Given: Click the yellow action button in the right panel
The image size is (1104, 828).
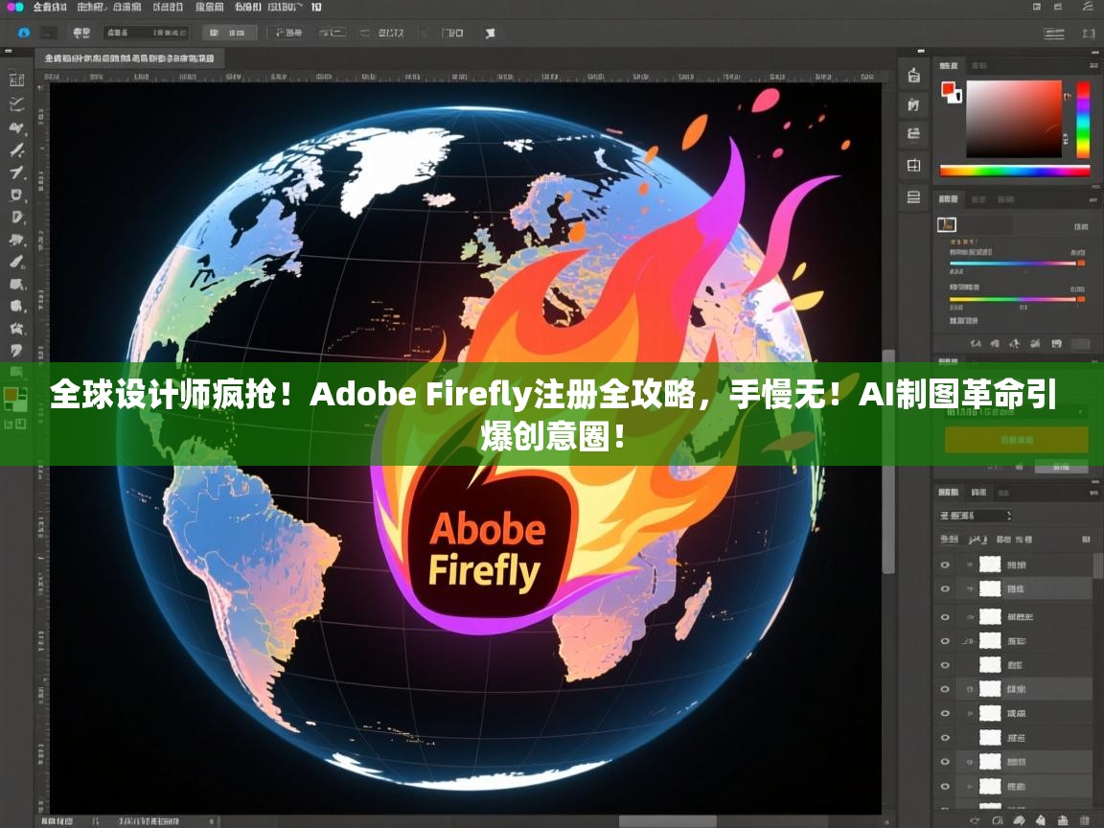Looking at the screenshot, I should [1017, 441].
